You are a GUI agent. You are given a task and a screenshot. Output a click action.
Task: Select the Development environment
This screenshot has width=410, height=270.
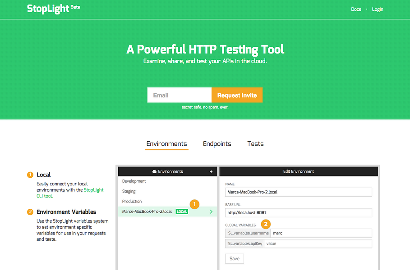click(168, 181)
